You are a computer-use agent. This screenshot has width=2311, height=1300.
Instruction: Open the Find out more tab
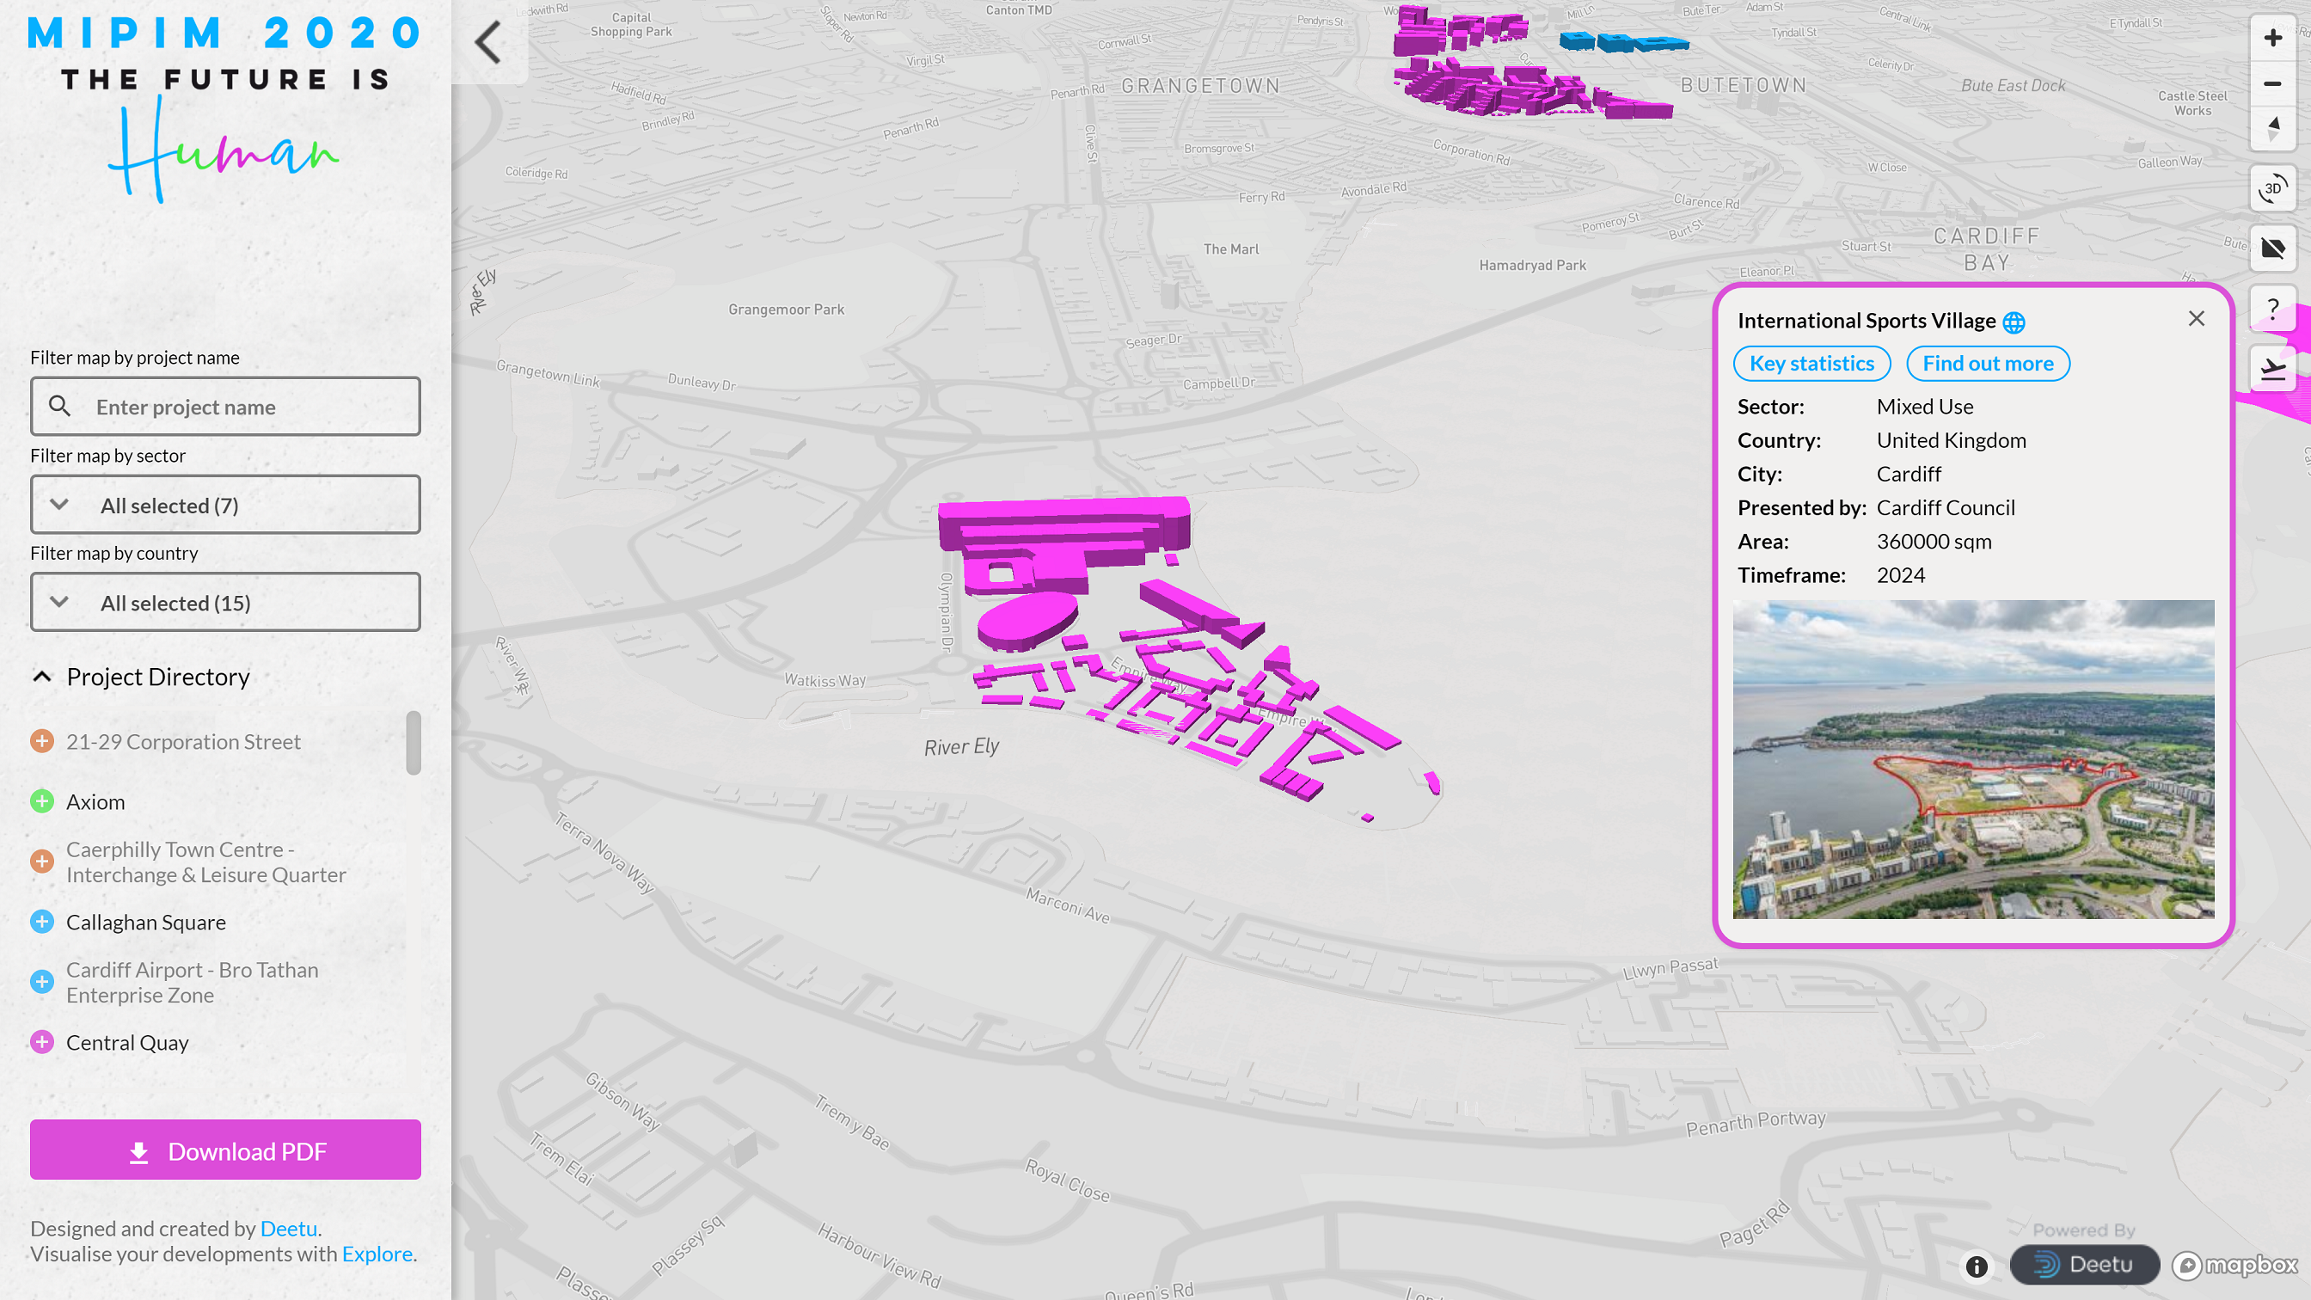tap(1987, 364)
